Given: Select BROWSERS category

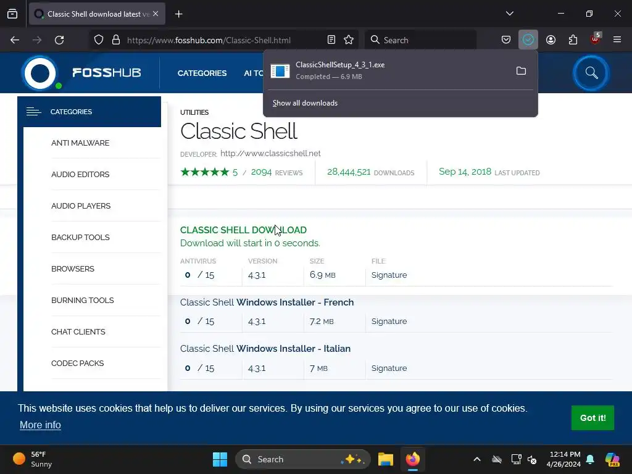Looking at the screenshot, I should (x=73, y=269).
